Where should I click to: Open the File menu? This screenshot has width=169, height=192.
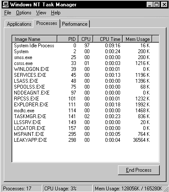[x=8, y=13]
